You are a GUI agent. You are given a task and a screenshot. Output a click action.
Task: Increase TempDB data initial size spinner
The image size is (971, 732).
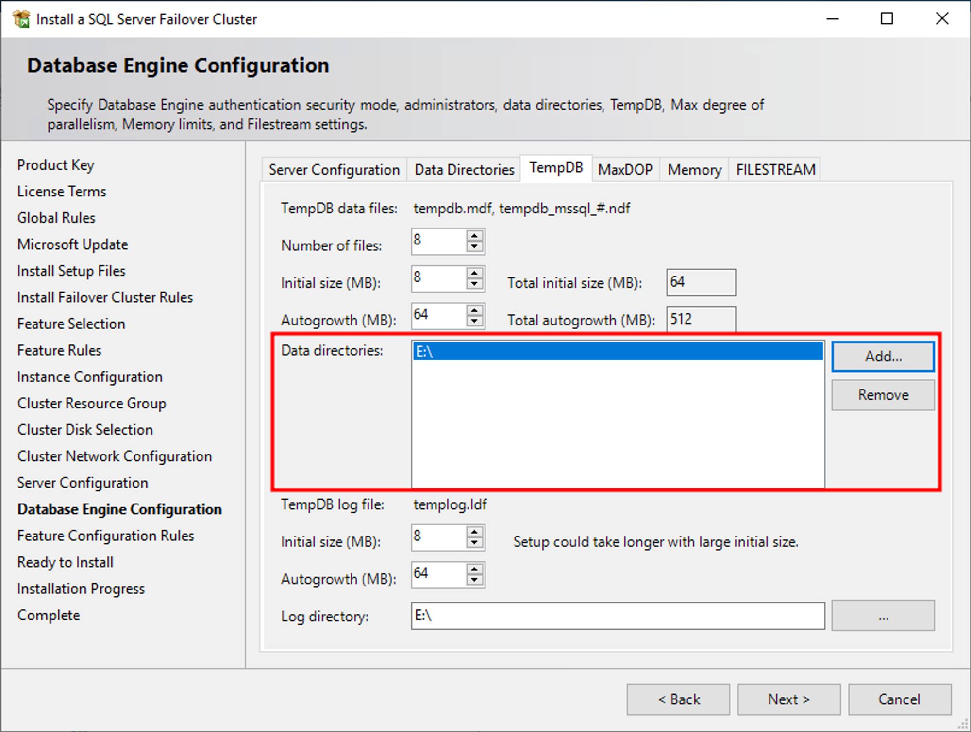coord(474,273)
